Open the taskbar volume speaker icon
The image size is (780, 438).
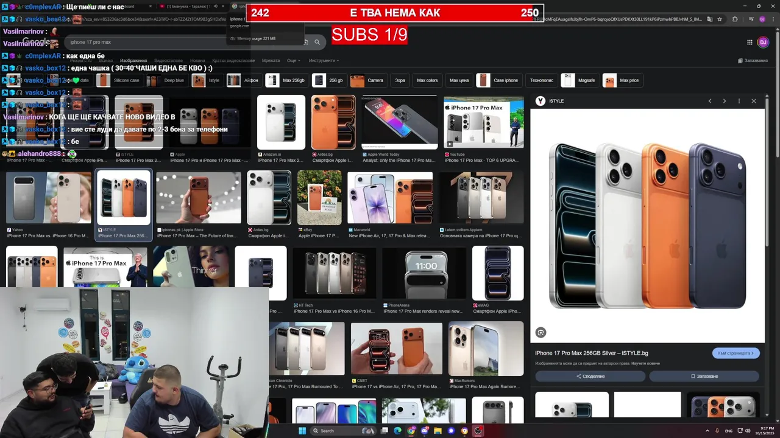(748, 431)
